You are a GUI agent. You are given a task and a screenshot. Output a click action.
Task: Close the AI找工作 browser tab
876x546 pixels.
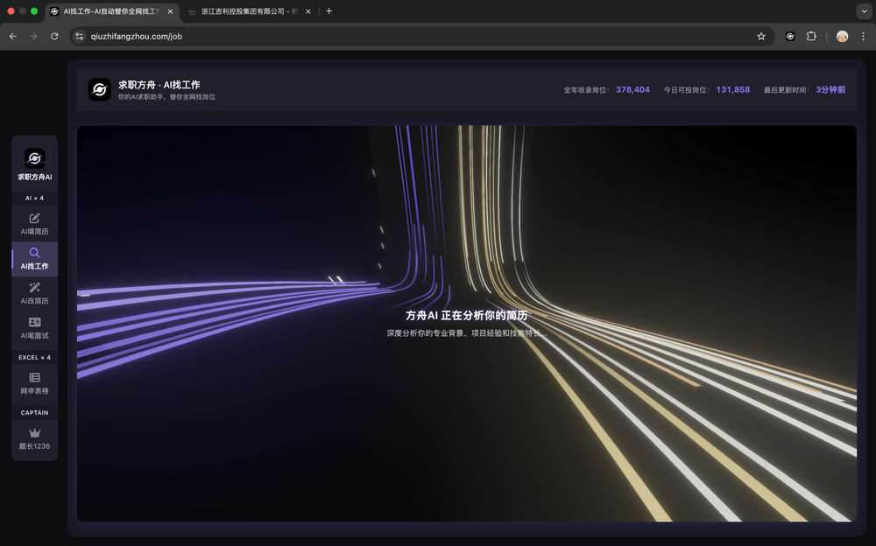170,11
